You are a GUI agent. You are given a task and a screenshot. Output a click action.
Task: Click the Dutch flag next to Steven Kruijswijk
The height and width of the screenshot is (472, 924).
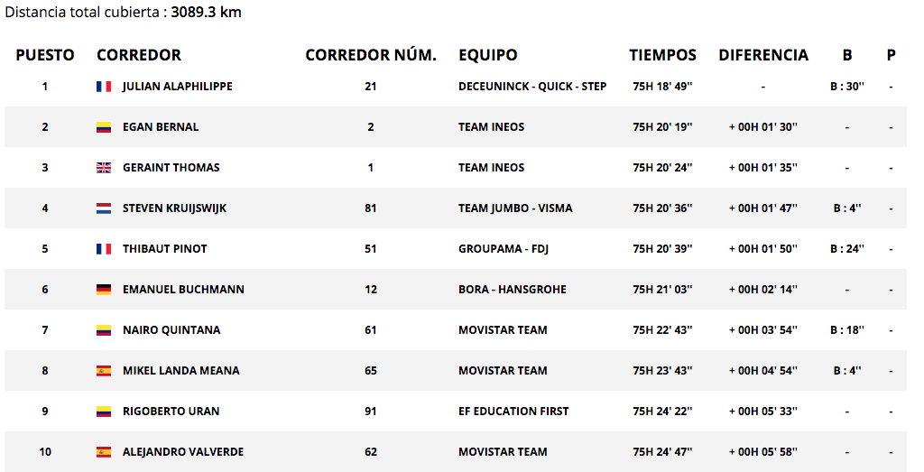pyautogui.click(x=104, y=208)
